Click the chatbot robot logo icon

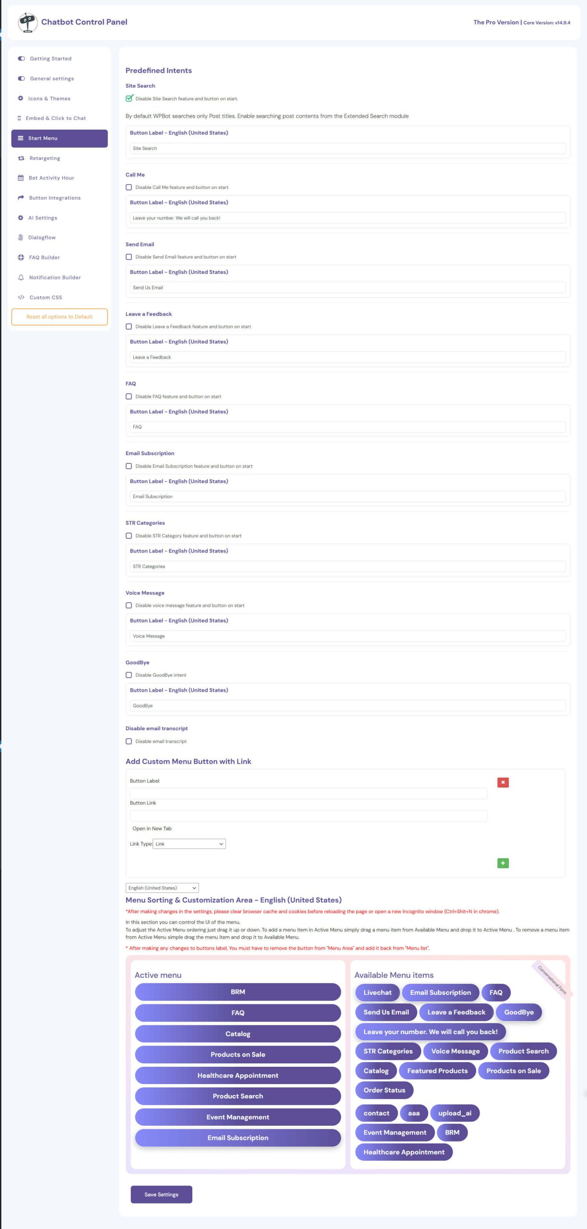point(27,23)
